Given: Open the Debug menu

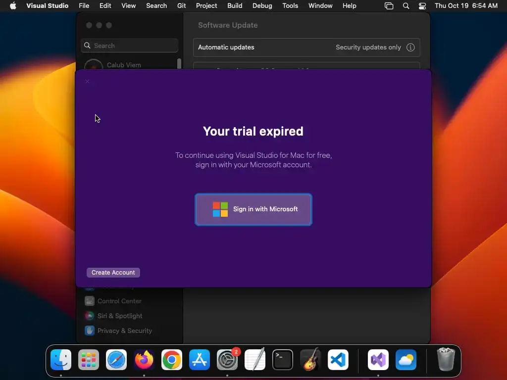Looking at the screenshot, I should [262, 5].
